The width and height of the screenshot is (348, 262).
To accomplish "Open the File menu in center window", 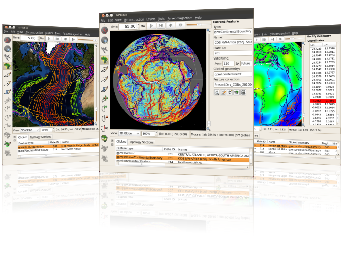I will [x=103, y=21].
